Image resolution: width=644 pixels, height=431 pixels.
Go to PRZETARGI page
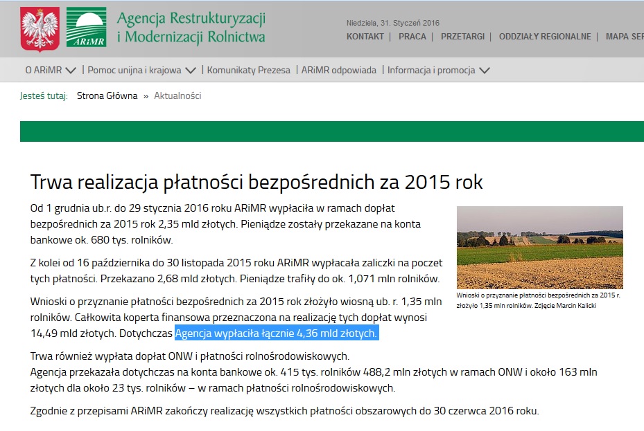coord(462,37)
